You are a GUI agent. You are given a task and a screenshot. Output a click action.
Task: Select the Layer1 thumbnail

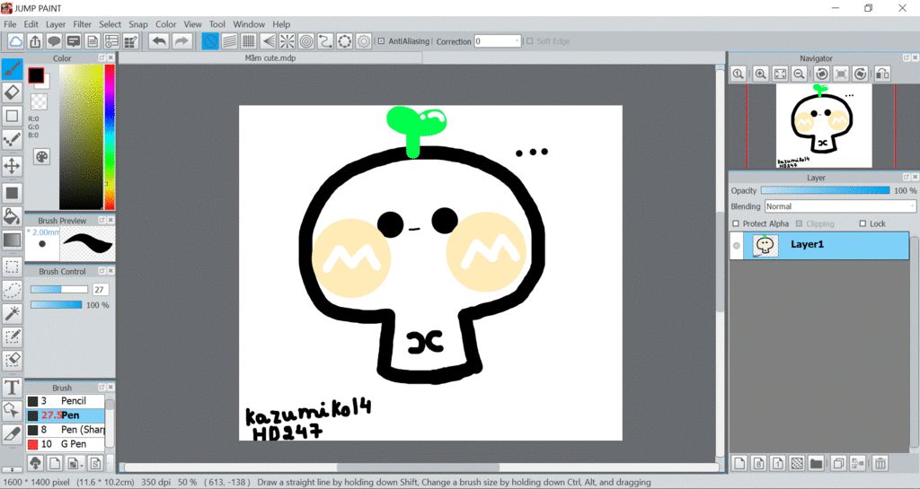coord(765,245)
